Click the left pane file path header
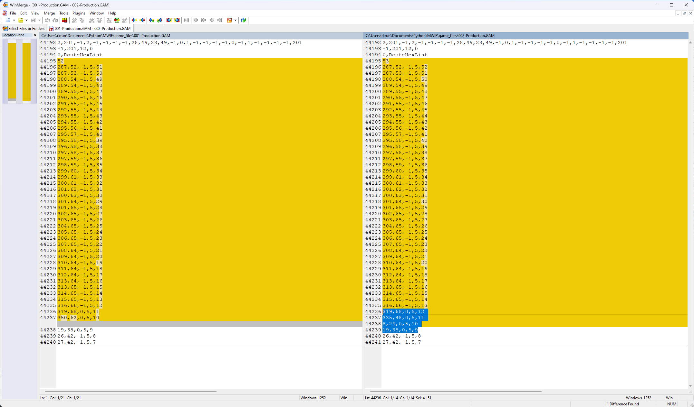694x407 pixels. click(201, 36)
